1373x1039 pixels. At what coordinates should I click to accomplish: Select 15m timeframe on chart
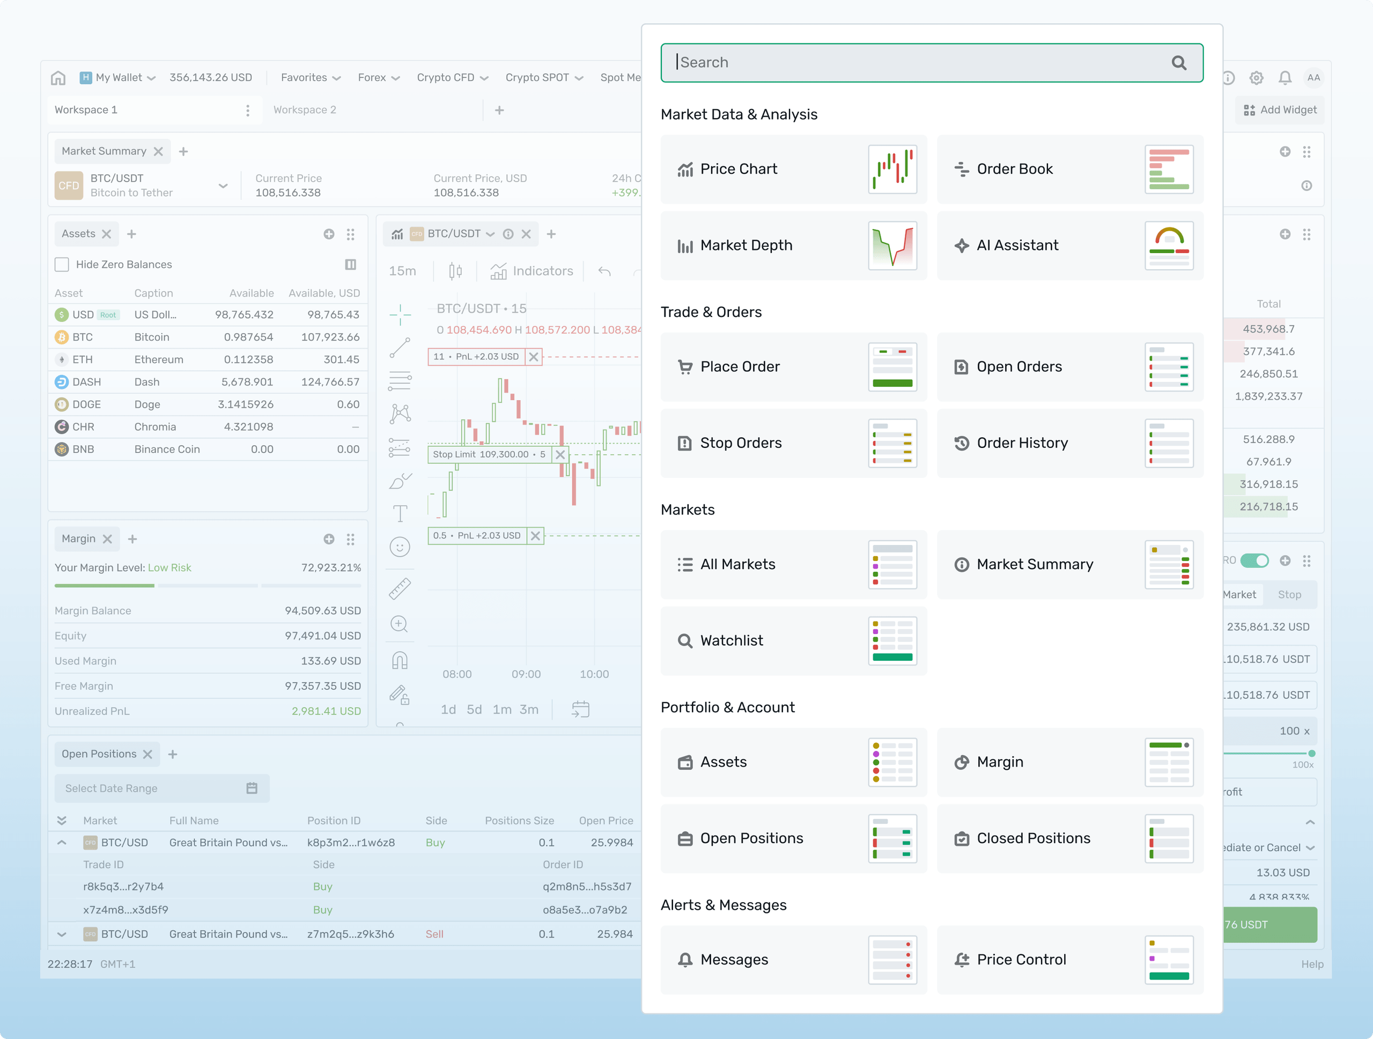click(402, 271)
